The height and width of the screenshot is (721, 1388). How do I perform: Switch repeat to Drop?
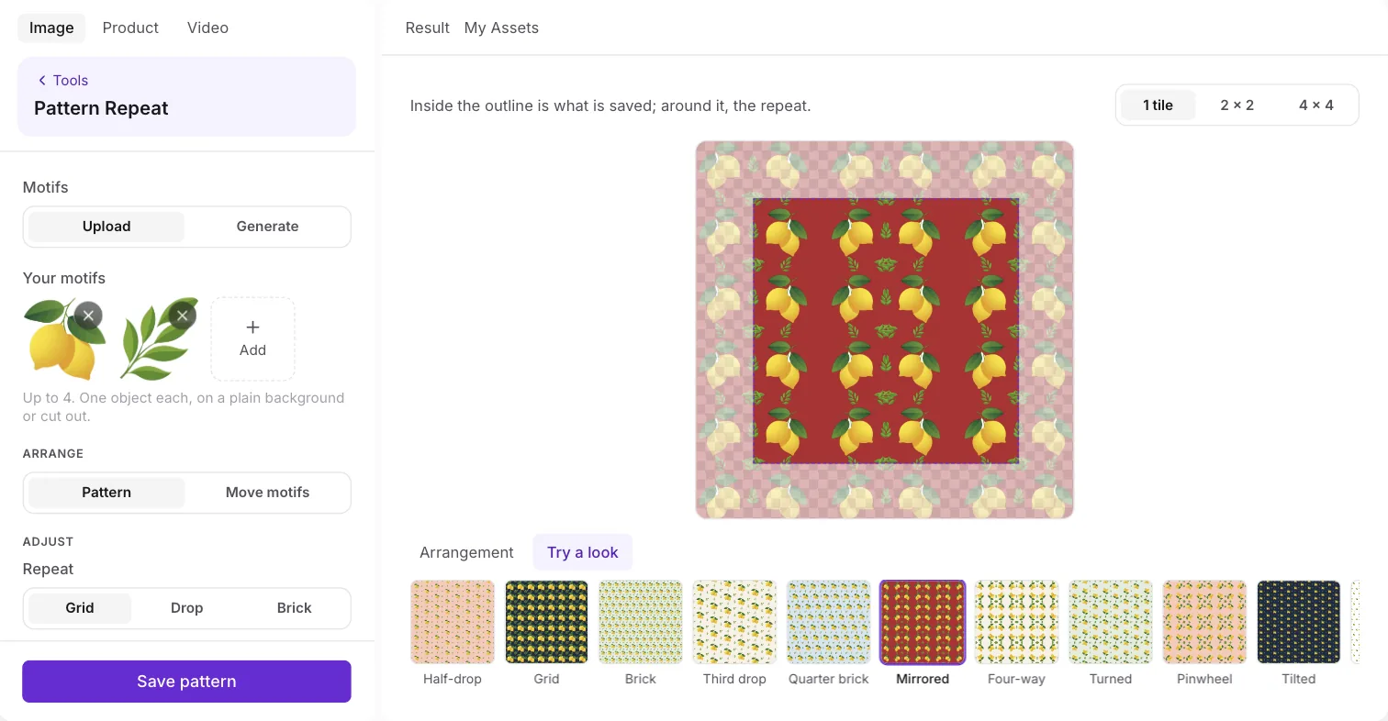point(186,608)
